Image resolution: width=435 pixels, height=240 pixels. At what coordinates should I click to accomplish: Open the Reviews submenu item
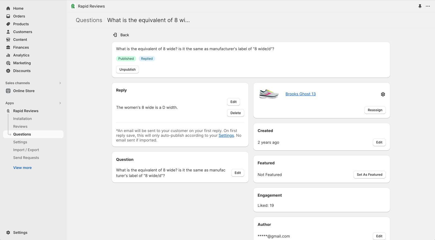tap(20, 126)
